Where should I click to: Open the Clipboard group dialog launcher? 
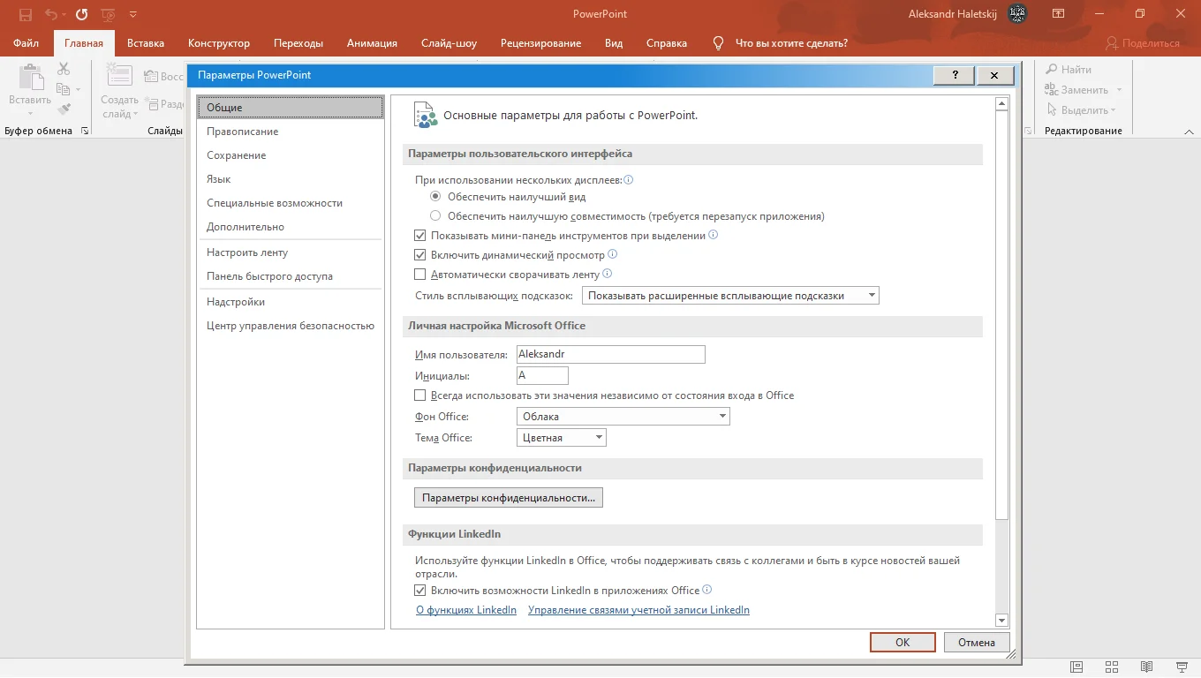pyautogui.click(x=85, y=131)
